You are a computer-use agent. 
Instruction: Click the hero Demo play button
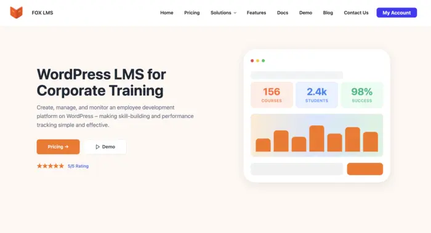[x=105, y=147]
